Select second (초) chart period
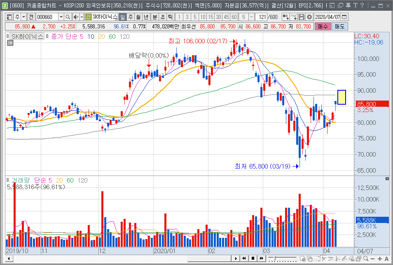The height and width of the screenshot is (265, 393). (x=163, y=17)
